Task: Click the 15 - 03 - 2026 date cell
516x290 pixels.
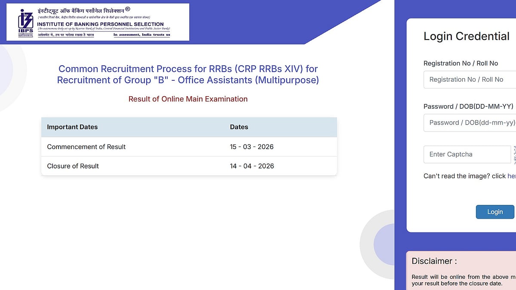Action: (x=252, y=147)
